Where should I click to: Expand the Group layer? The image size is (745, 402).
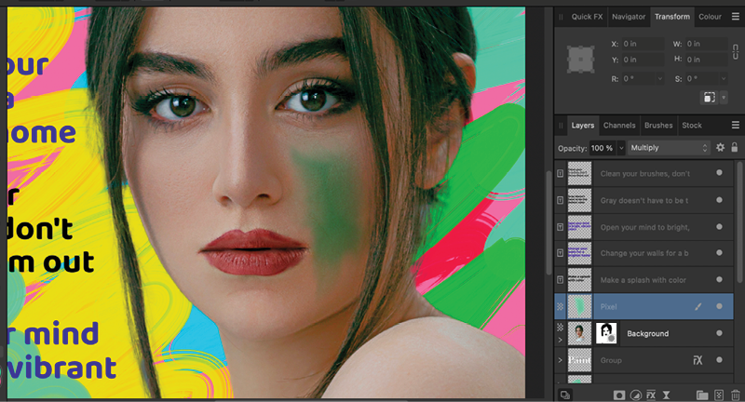tap(560, 360)
